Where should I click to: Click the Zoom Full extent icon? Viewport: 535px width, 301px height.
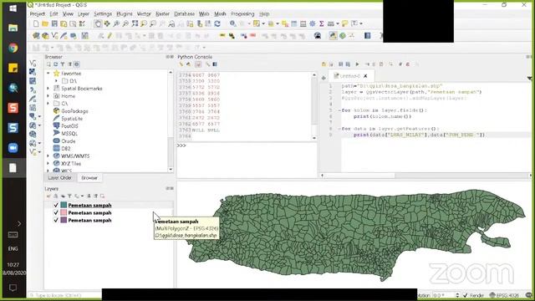pyautogui.click(x=135, y=24)
